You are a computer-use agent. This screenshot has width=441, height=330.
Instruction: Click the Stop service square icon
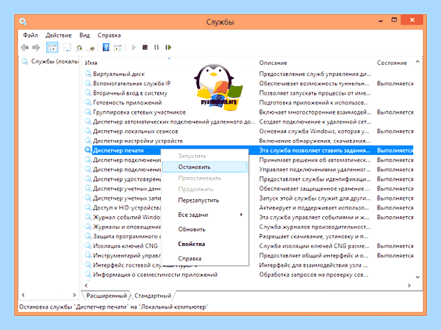(x=145, y=47)
